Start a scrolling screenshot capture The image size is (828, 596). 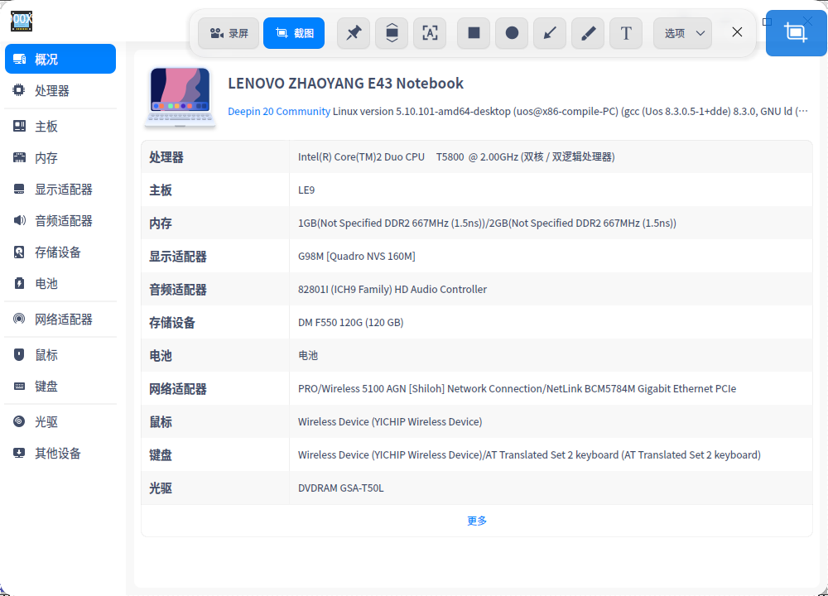coord(392,33)
